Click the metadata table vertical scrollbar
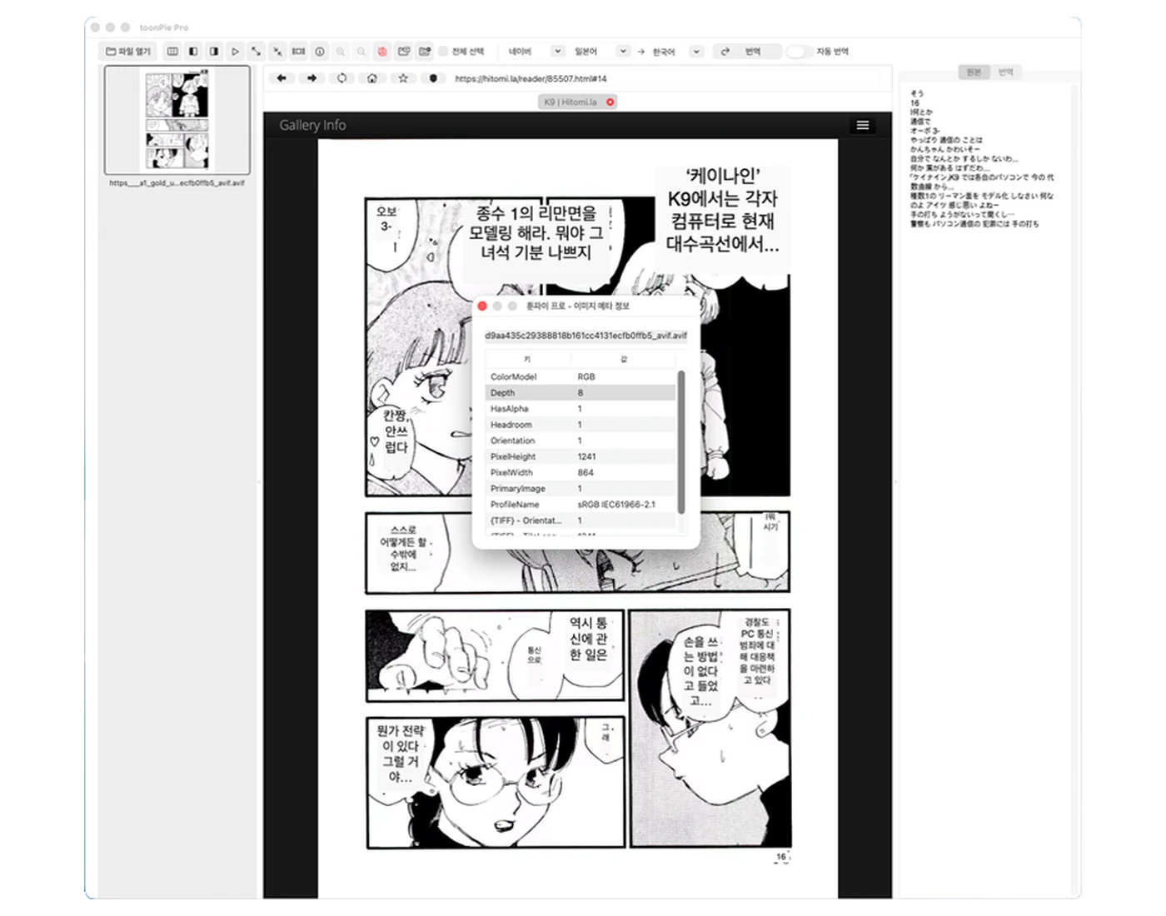1166x916 pixels. 681,442
